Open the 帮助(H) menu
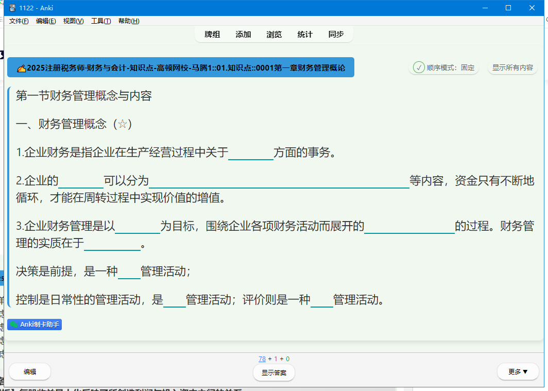 tap(129, 21)
